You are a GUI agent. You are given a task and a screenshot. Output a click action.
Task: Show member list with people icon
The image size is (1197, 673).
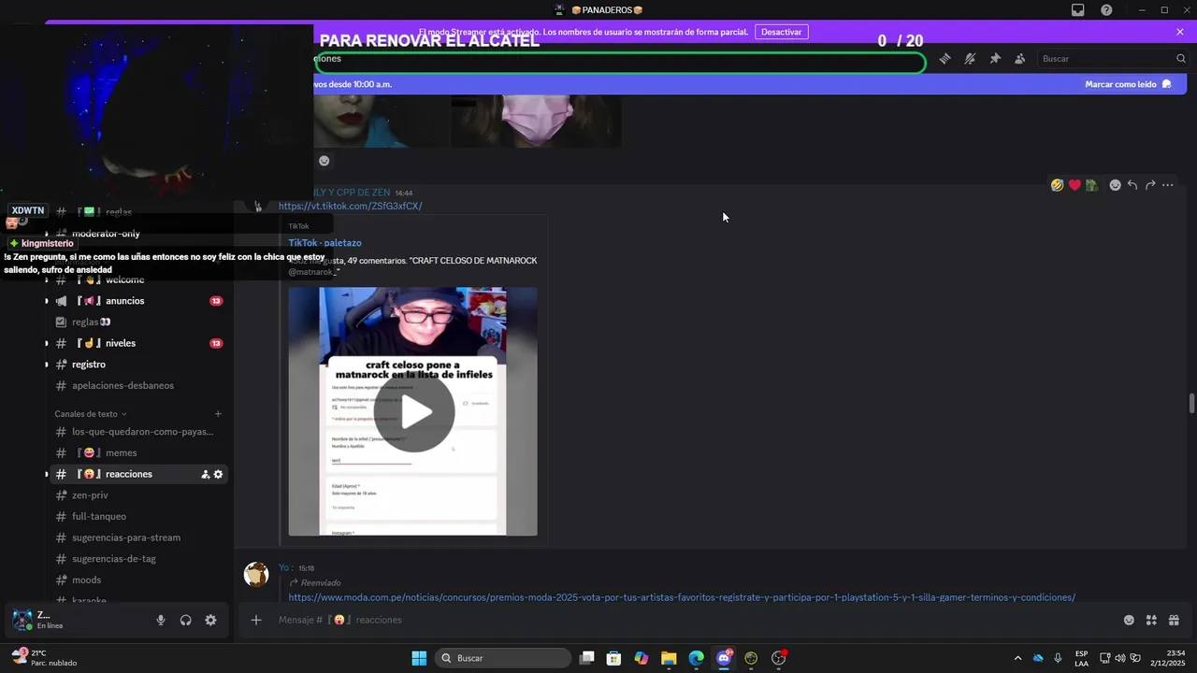click(x=1020, y=59)
